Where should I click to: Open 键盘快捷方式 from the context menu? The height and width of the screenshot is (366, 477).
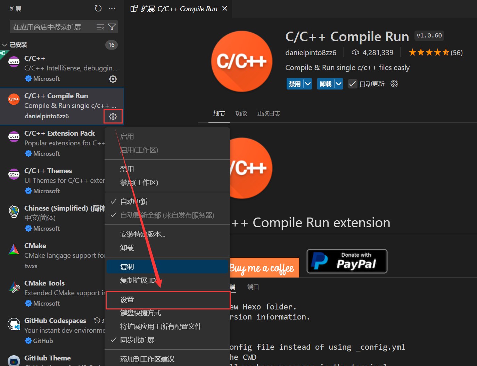point(167,313)
